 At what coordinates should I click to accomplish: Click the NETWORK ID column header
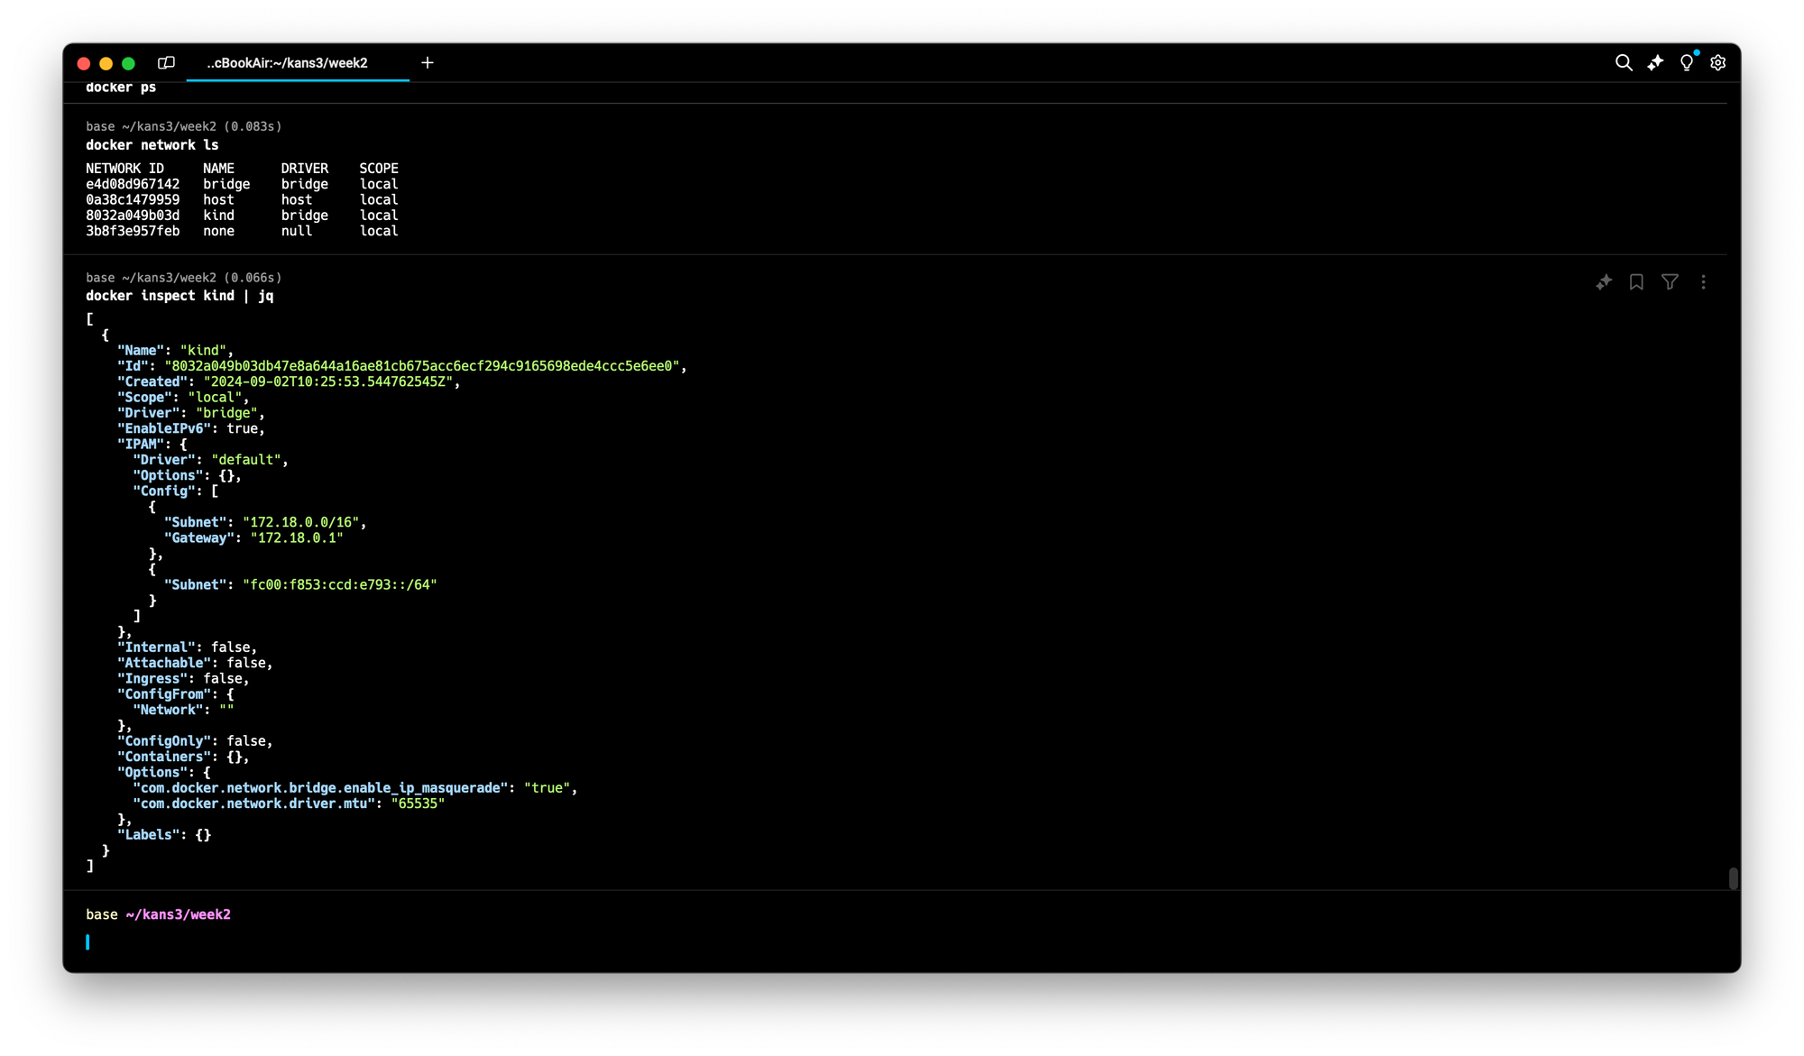124,169
